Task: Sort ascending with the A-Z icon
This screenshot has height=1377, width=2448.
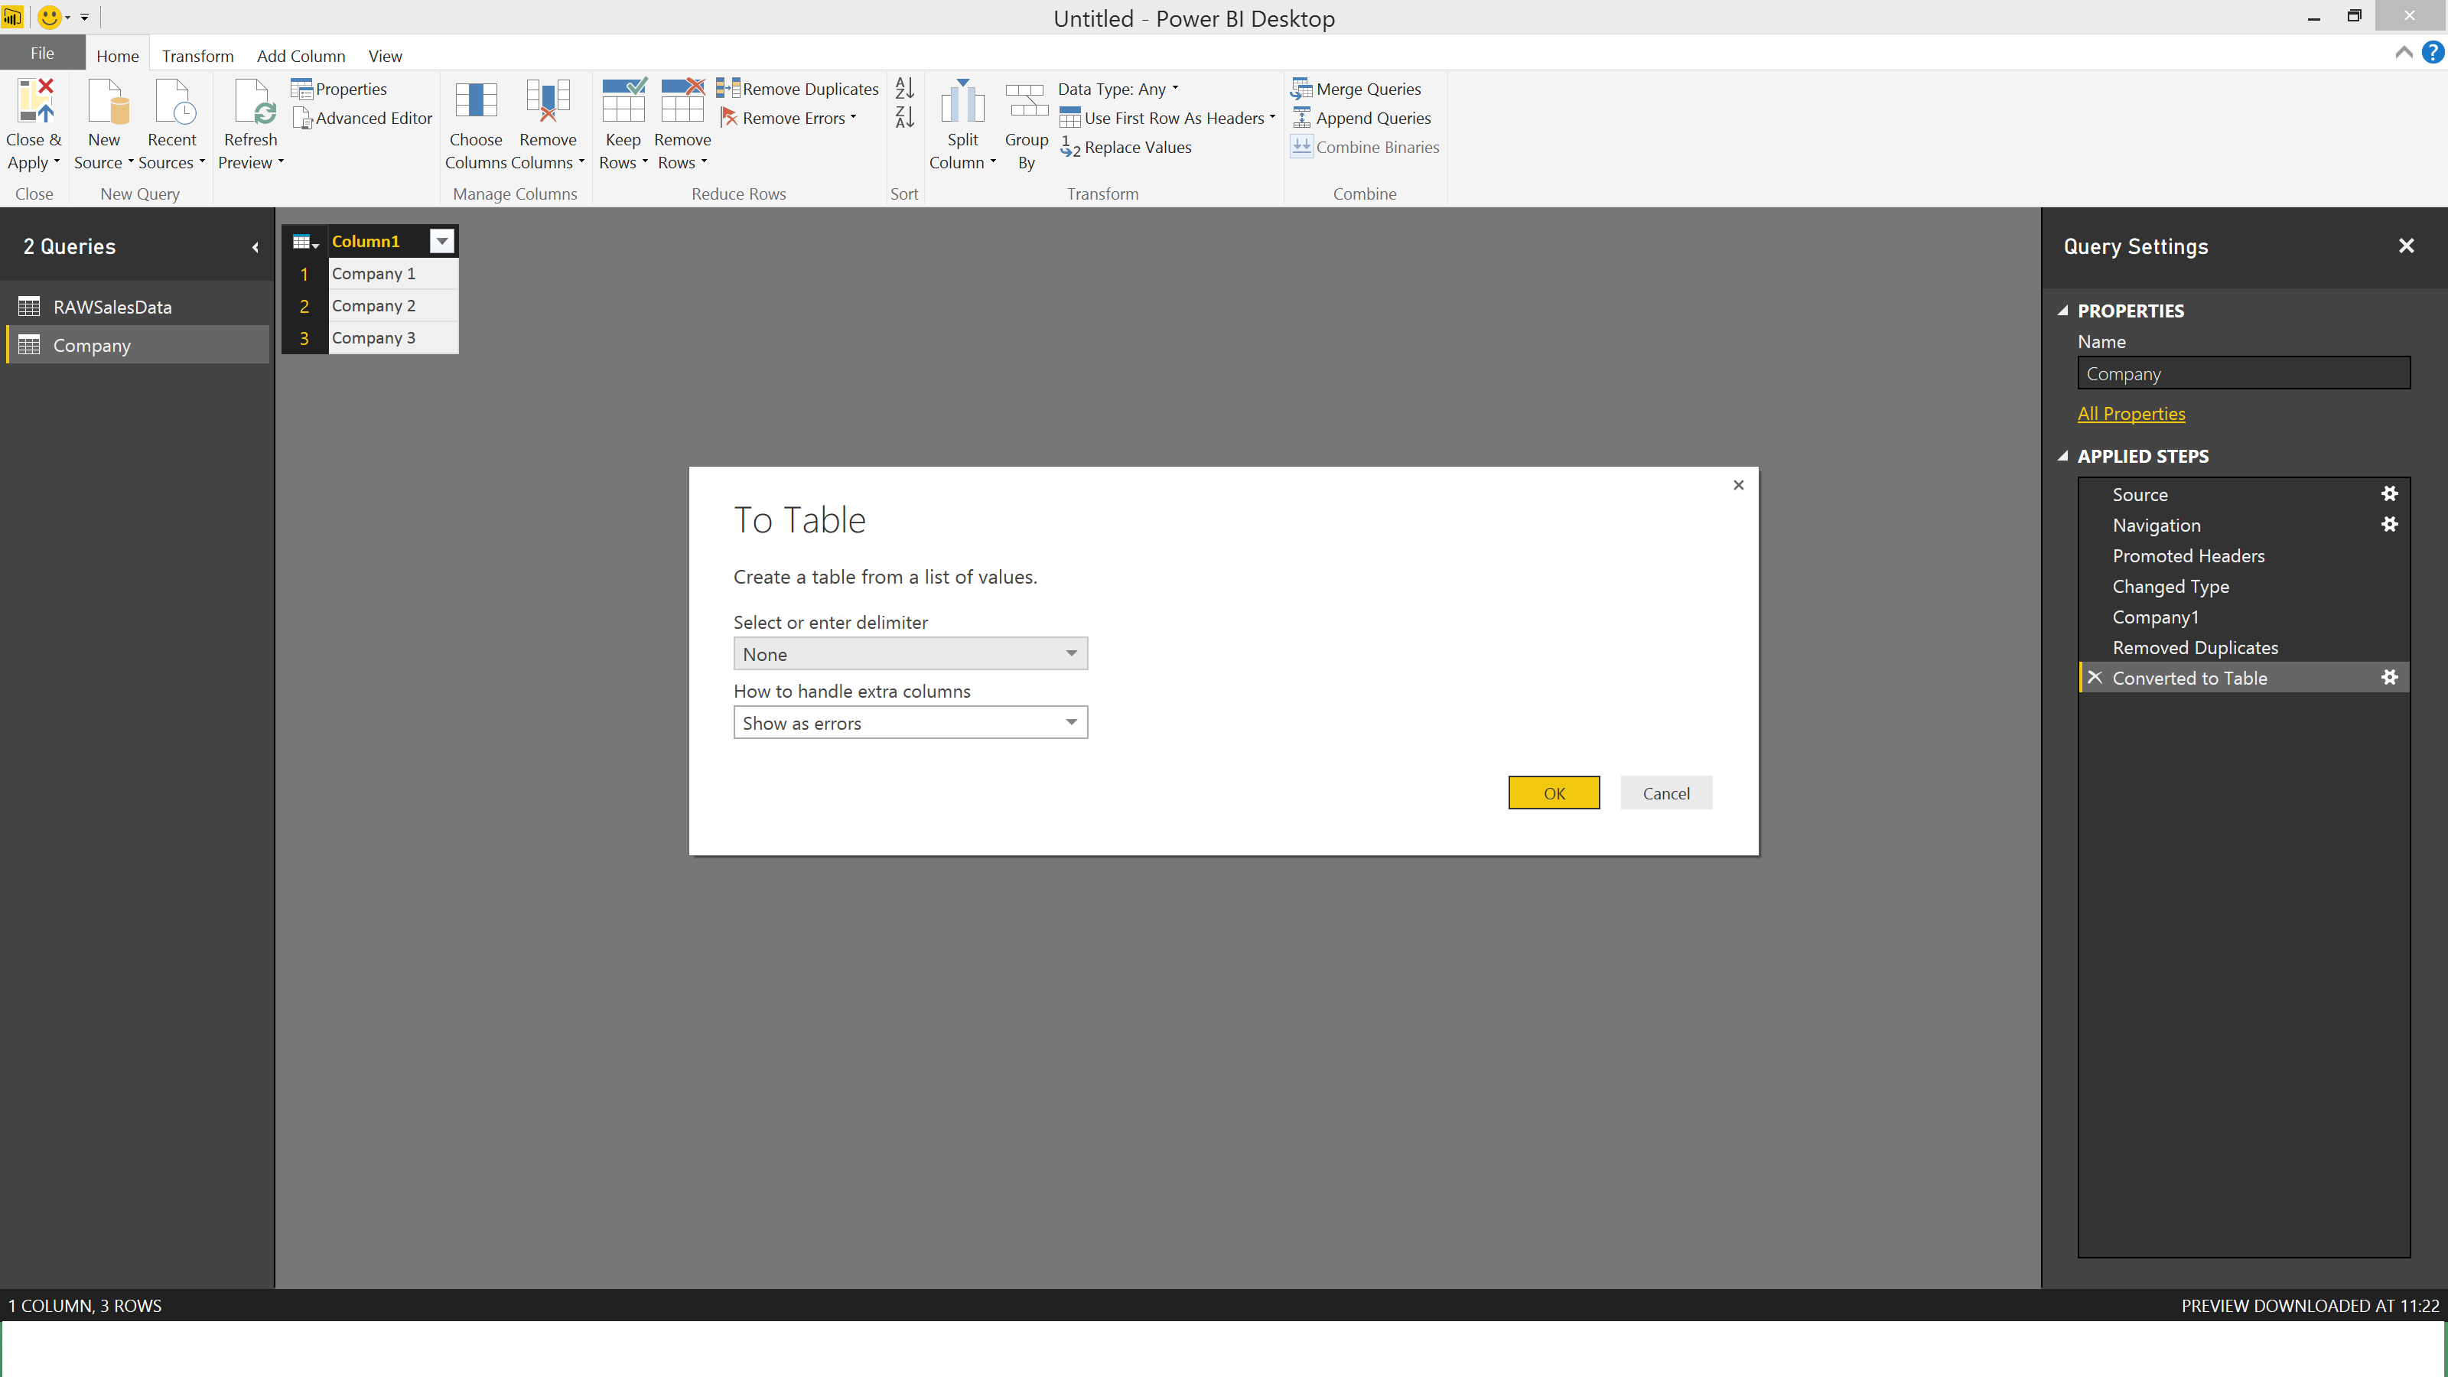Action: pyautogui.click(x=905, y=87)
